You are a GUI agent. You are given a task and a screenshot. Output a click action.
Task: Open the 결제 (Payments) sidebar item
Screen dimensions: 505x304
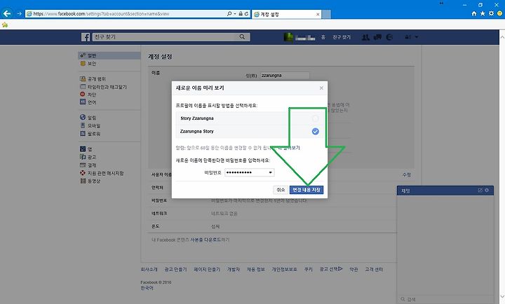88,165
